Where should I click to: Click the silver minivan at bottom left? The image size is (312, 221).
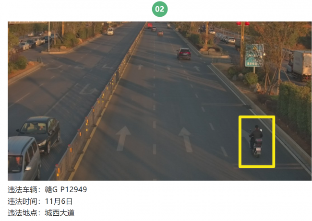pos(24,158)
